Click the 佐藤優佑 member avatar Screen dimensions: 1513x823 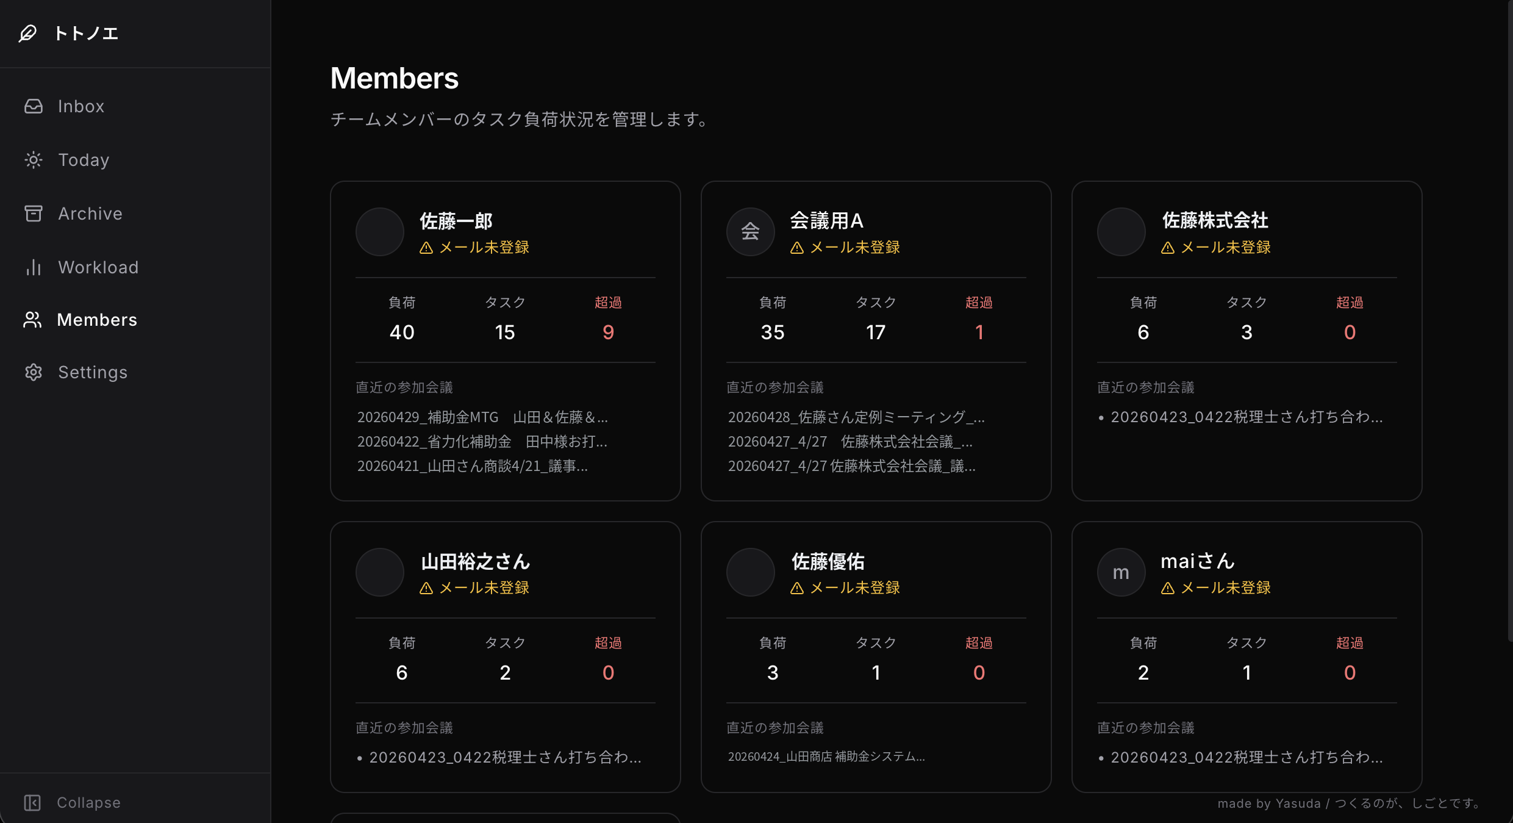(750, 572)
